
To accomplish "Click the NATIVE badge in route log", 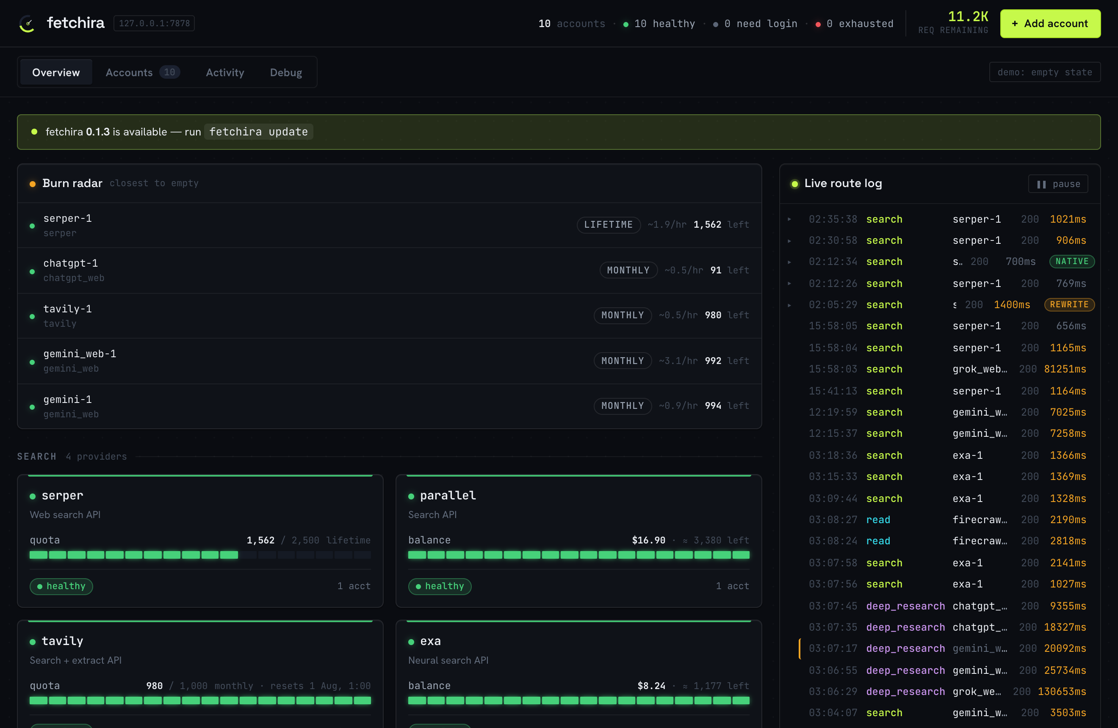I will click(x=1071, y=262).
